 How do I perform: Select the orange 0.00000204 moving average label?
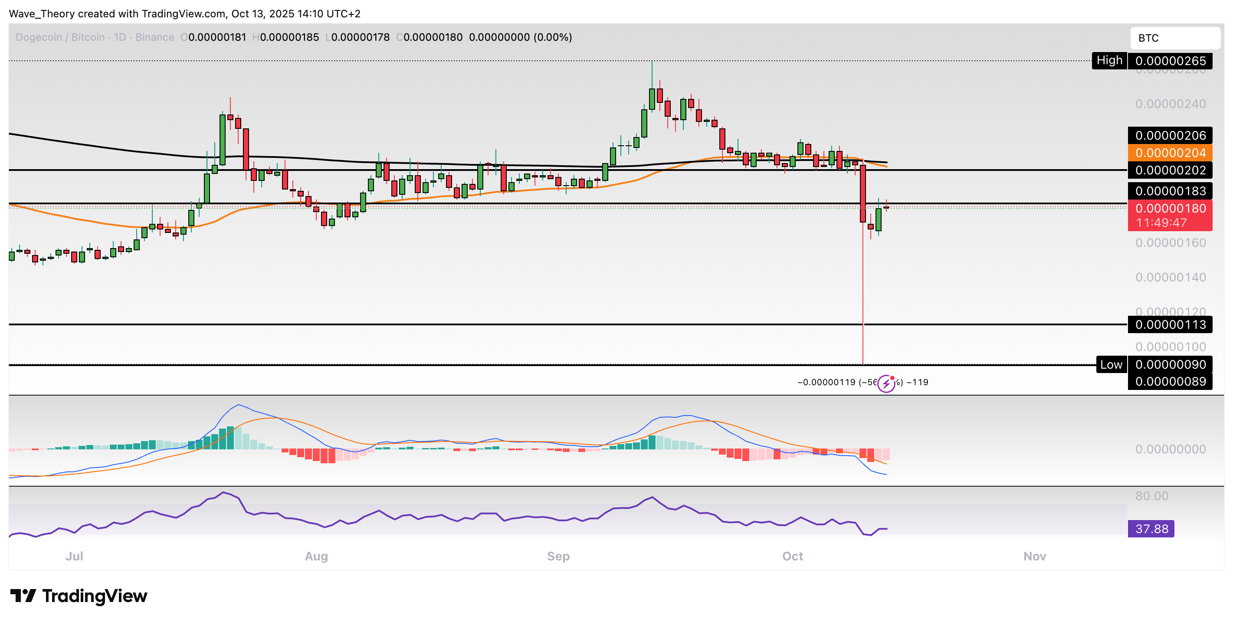(1170, 153)
